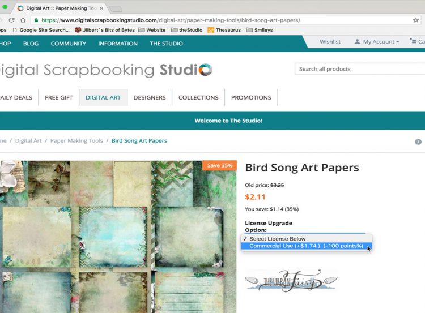Click the Save 35% badge
The image size is (425, 313).
219,165
